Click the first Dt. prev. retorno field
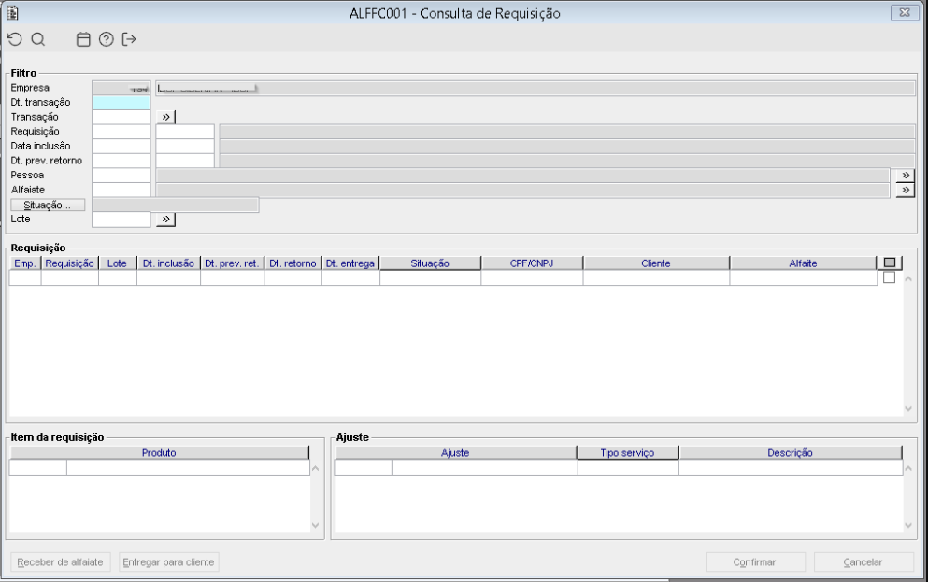Viewport: 928px width, 582px height. [121, 161]
